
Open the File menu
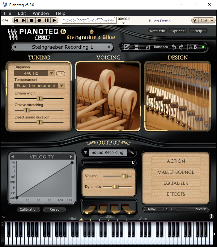pyautogui.click(x=8, y=13)
